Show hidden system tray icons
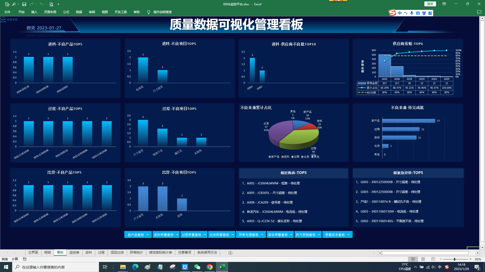This screenshot has width=485, height=272. [x=415, y=267]
